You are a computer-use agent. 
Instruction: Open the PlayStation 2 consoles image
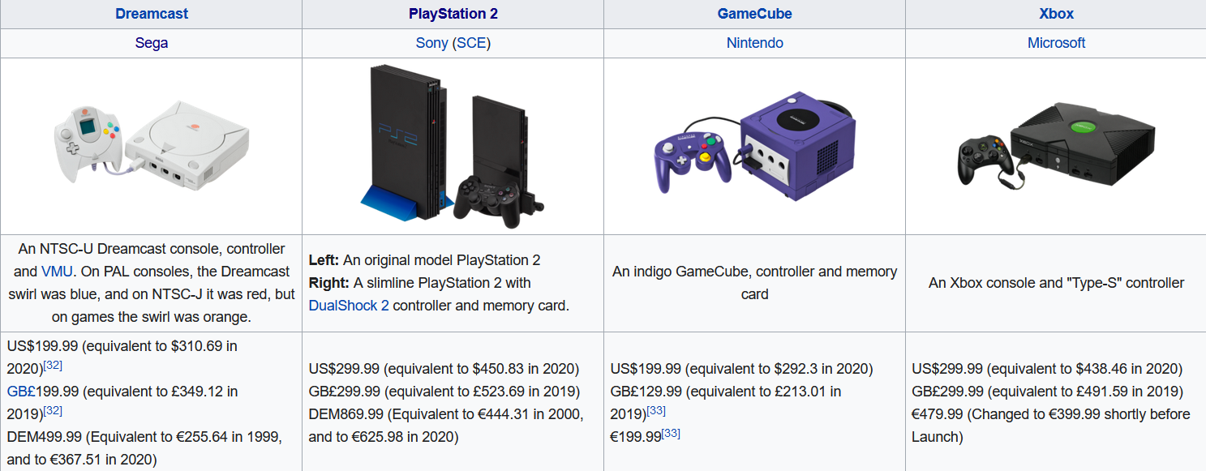(x=453, y=146)
